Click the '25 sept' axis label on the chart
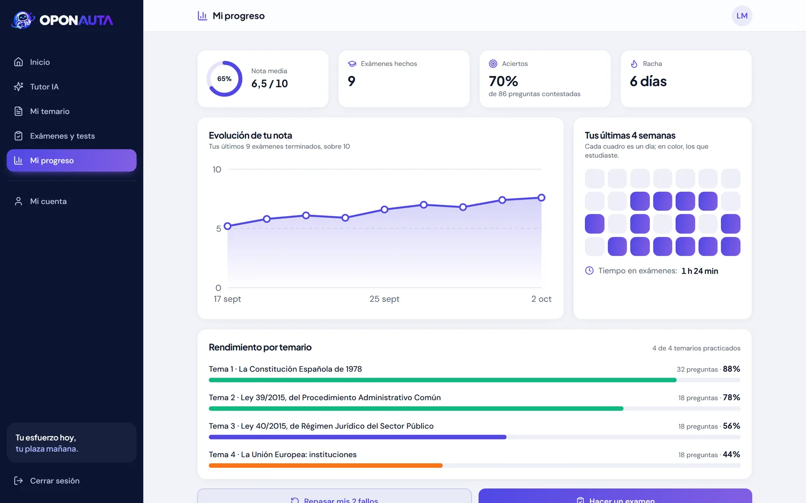 click(384, 299)
